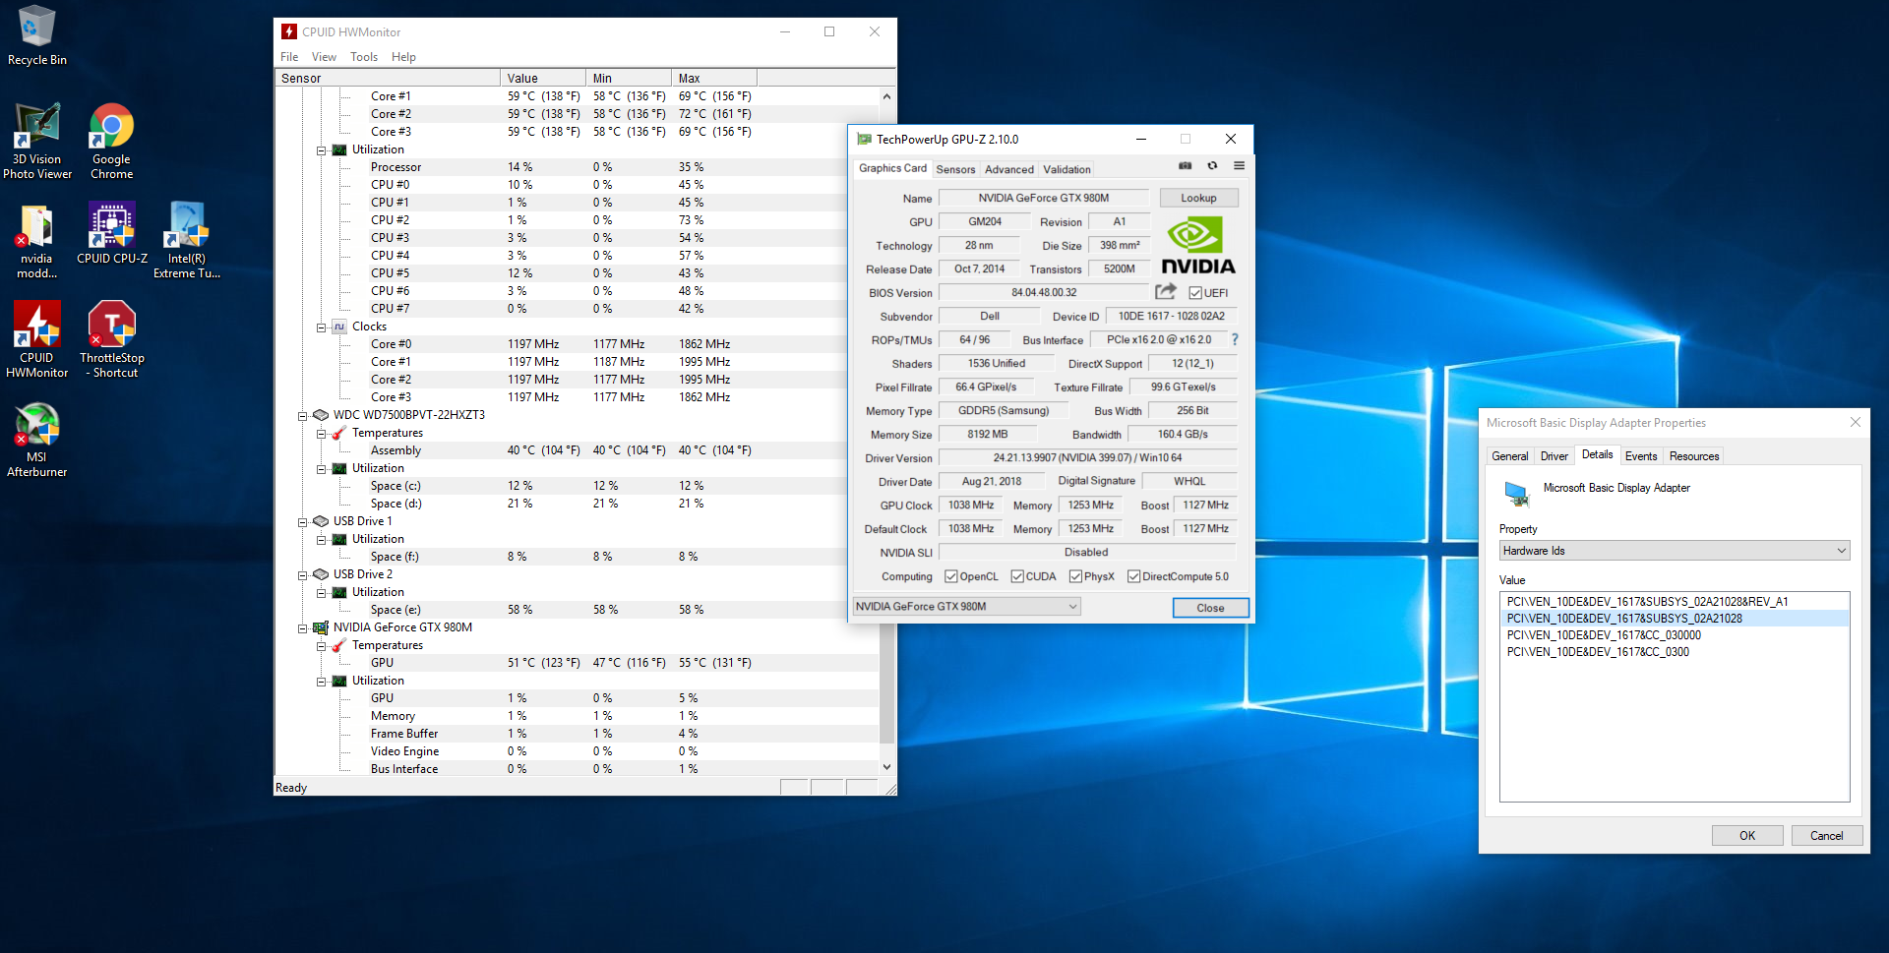Click the Sensor column header
1889x953 pixels.
[x=388, y=78]
